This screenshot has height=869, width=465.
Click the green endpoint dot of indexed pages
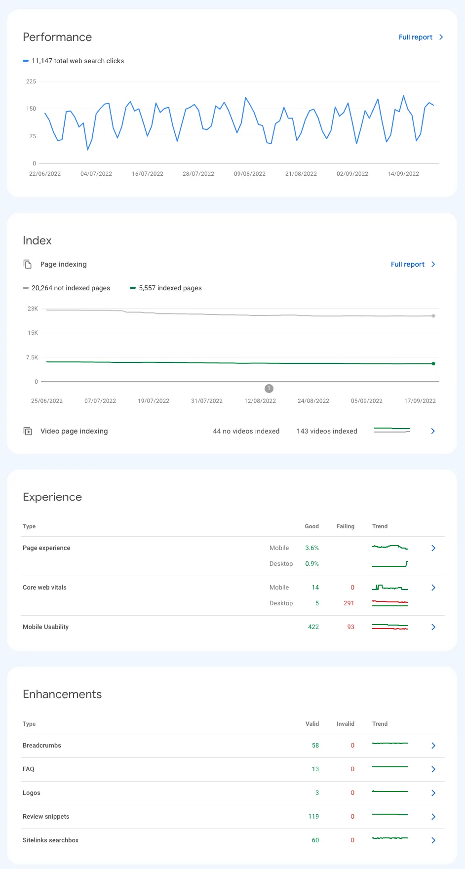pyautogui.click(x=433, y=363)
